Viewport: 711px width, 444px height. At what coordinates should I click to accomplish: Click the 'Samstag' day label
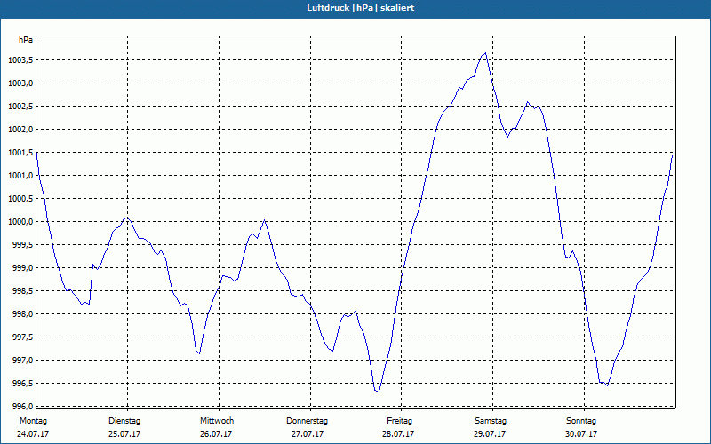(491, 421)
